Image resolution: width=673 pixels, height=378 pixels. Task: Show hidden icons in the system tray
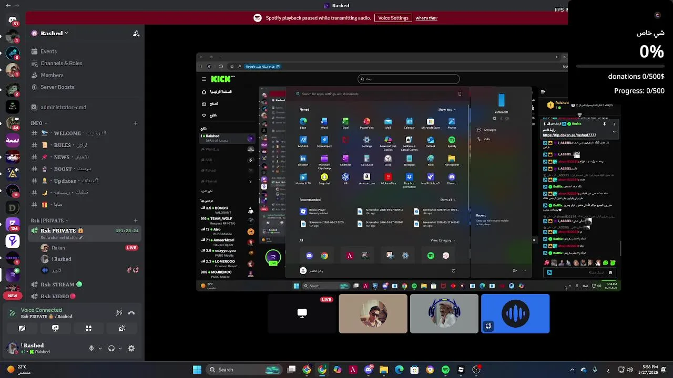572,370
